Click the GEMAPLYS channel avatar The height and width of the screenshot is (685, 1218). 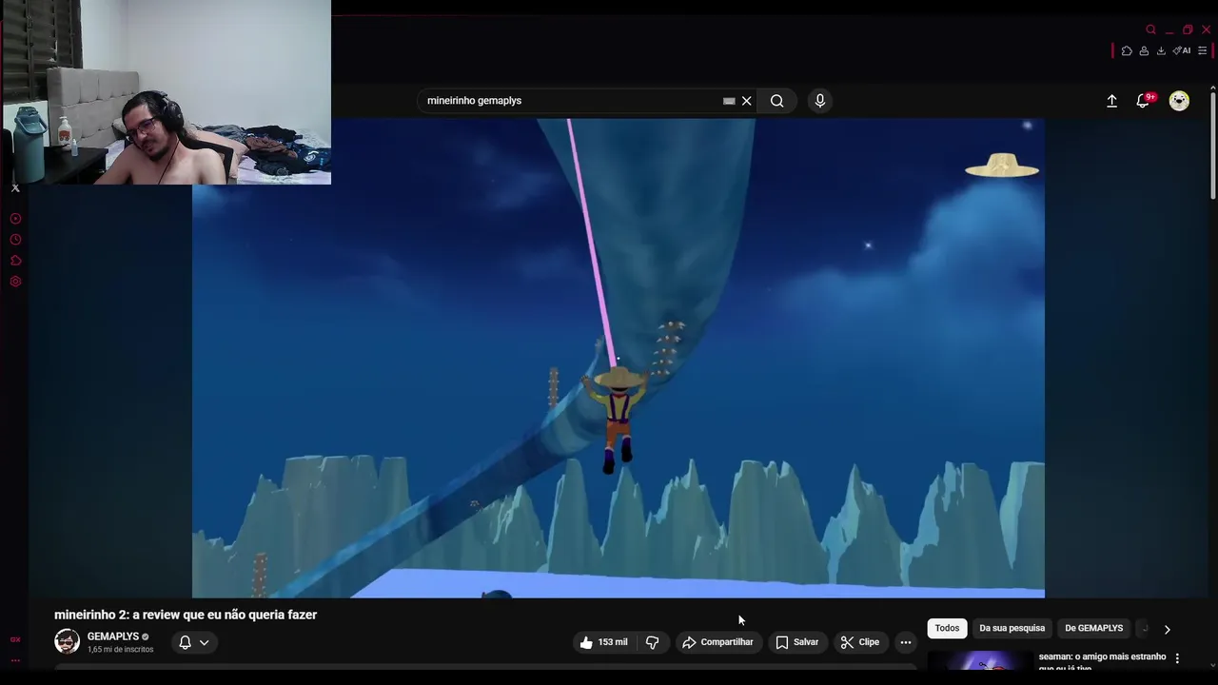point(67,641)
